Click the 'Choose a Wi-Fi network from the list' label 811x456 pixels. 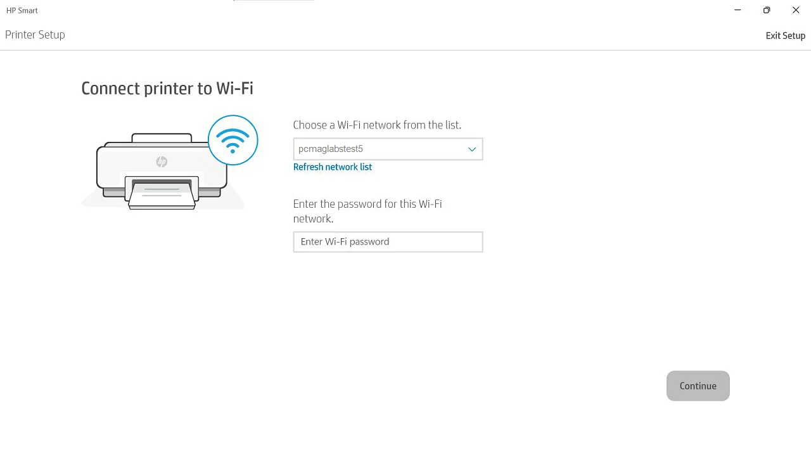pyautogui.click(x=377, y=125)
